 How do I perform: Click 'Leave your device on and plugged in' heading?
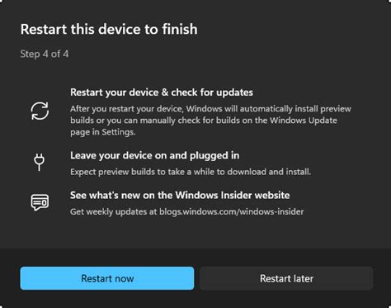pyautogui.click(x=154, y=155)
